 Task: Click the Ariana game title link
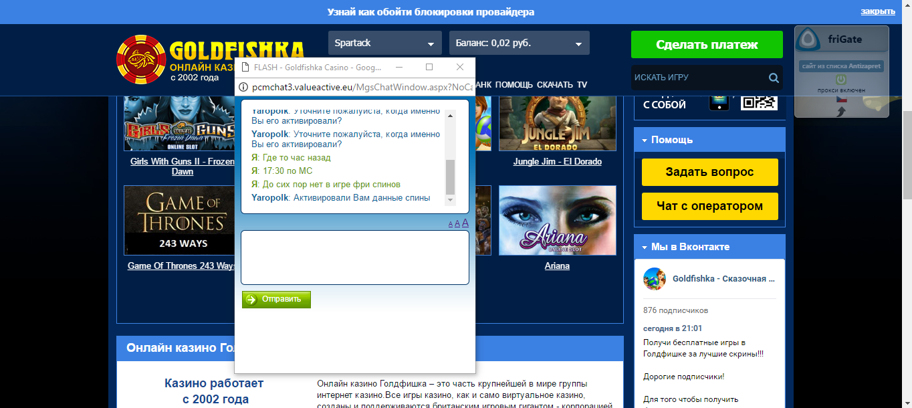coord(557,266)
